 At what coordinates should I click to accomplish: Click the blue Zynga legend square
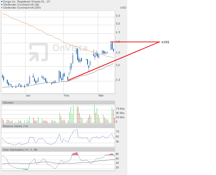pyautogui.click(x=2, y=2)
